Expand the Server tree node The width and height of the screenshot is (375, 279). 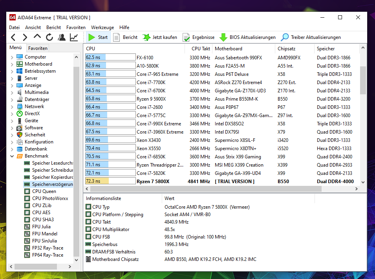pos(12,78)
